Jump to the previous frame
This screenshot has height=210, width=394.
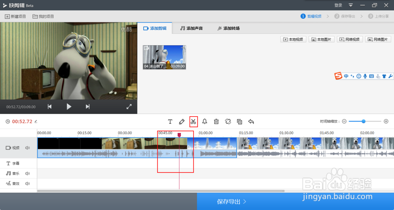tap(50, 107)
